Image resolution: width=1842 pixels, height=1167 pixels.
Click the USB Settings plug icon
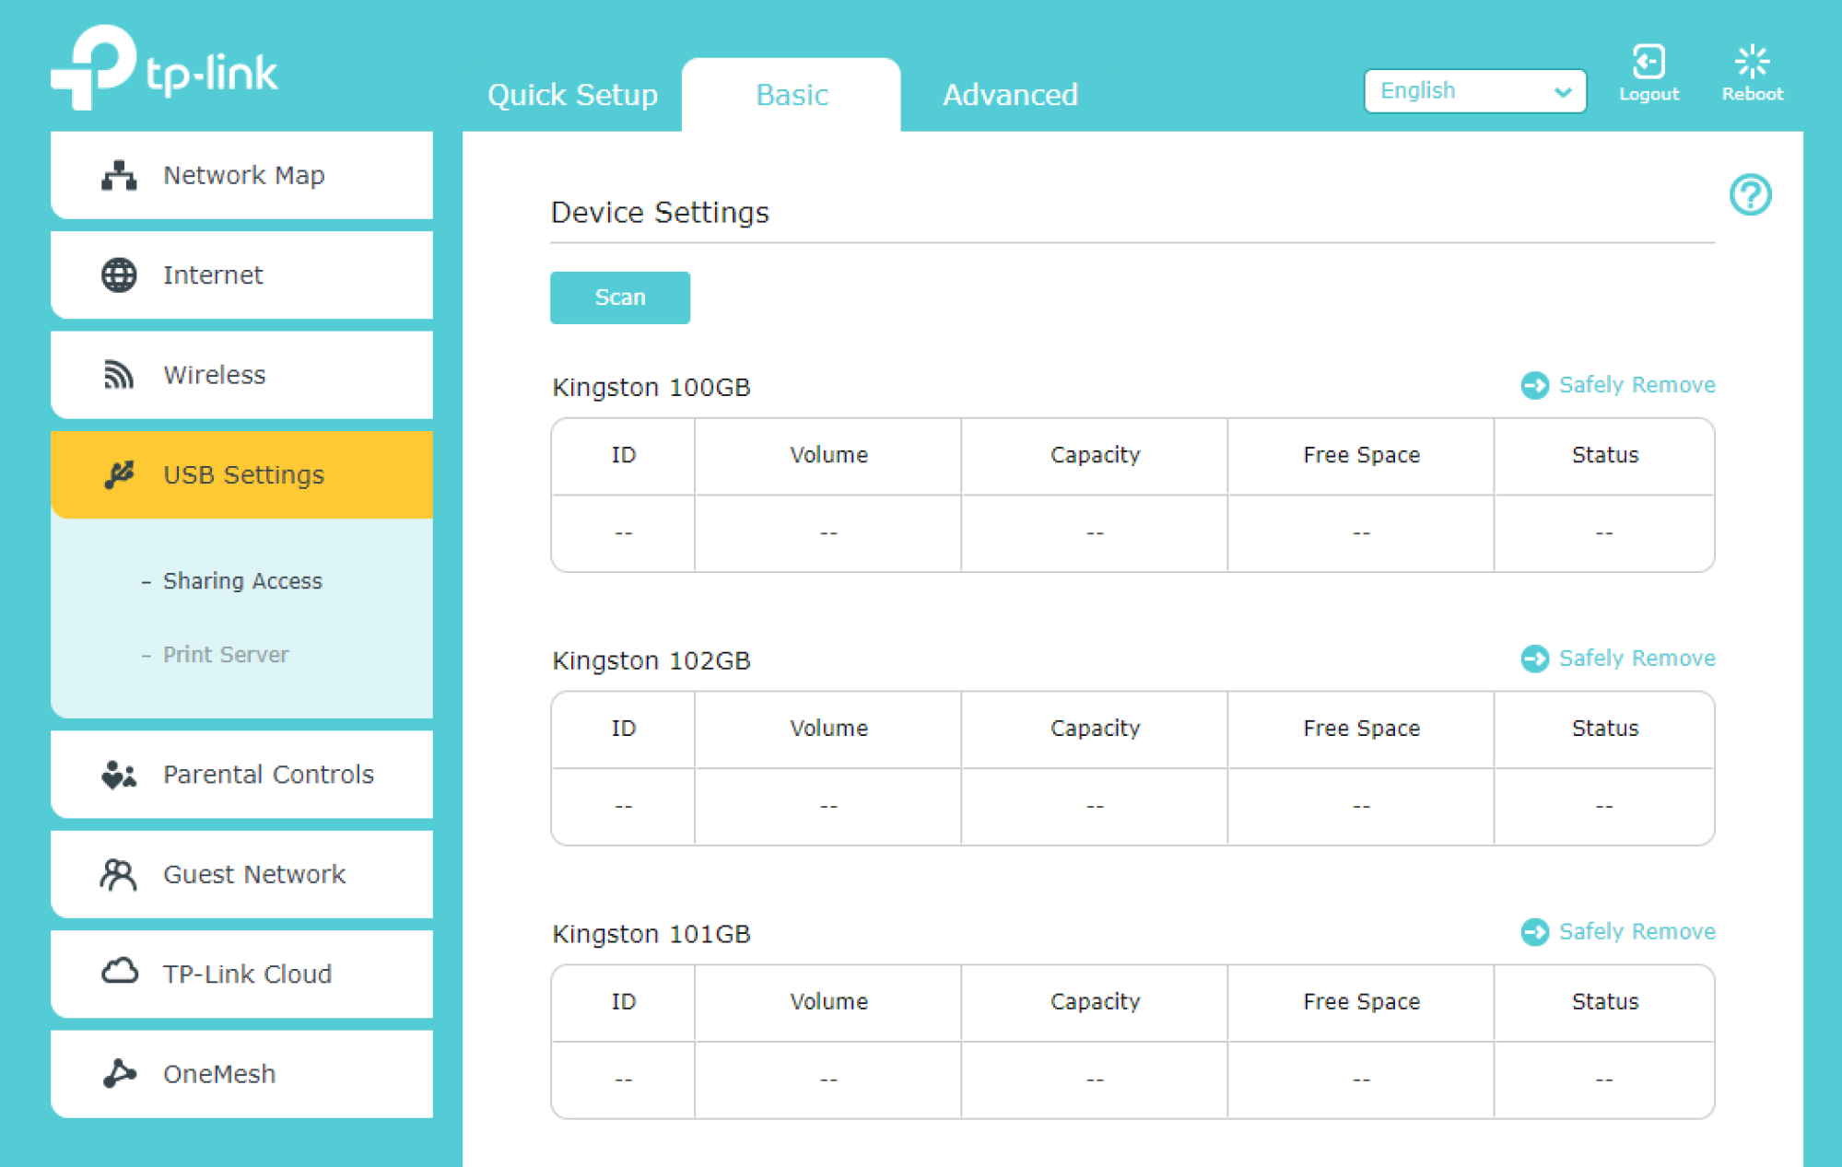119,474
